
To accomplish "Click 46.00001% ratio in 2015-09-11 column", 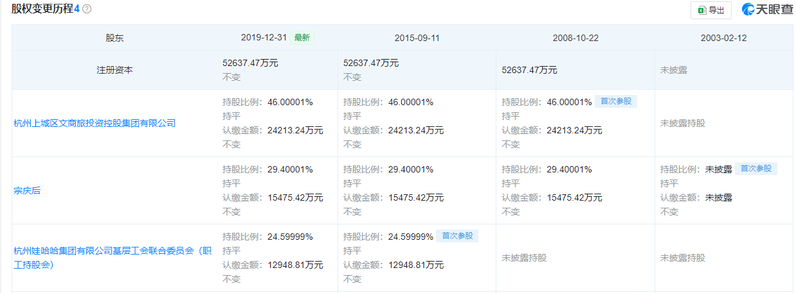I will tap(411, 103).
